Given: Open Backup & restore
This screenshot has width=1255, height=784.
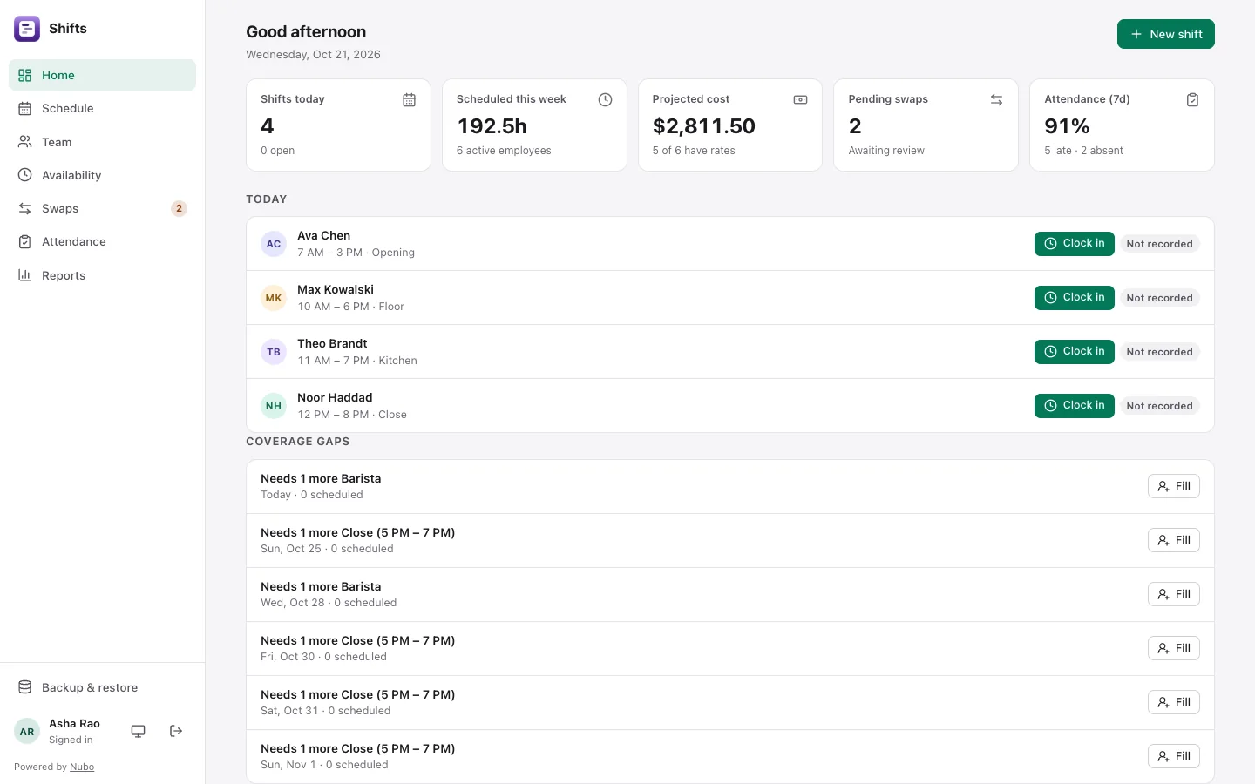Looking at the screenshot, I should click(102, 687).
